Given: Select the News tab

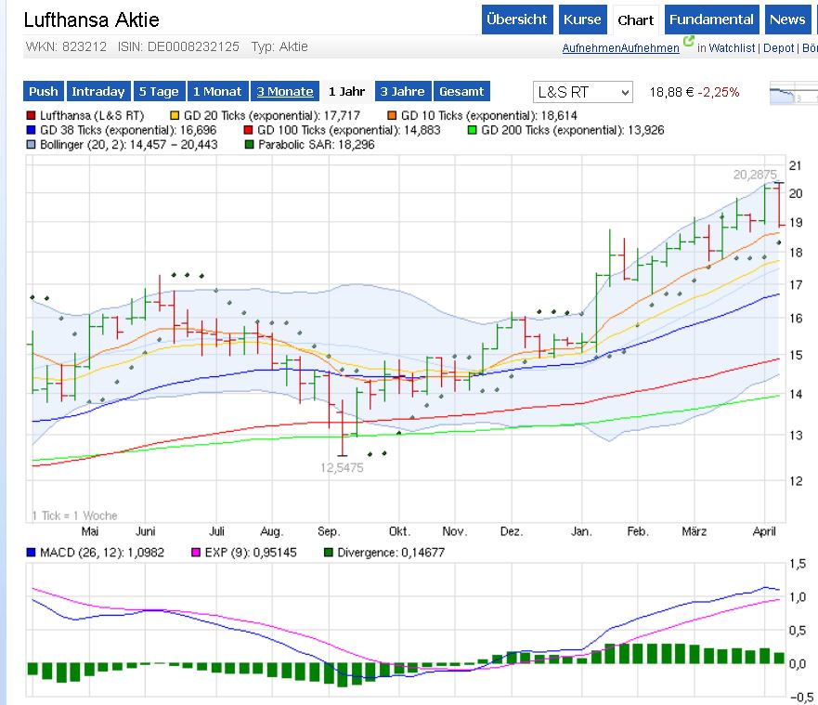Looking at the screenshot, I should pos(787,20).
